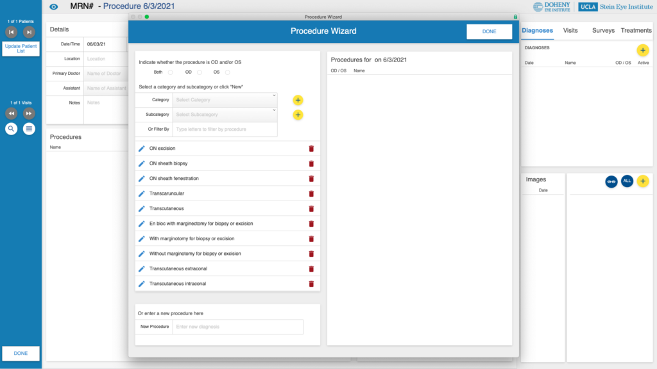Select the OS radio button
Screen dimensions: 657x369
(x=227, y=72)
